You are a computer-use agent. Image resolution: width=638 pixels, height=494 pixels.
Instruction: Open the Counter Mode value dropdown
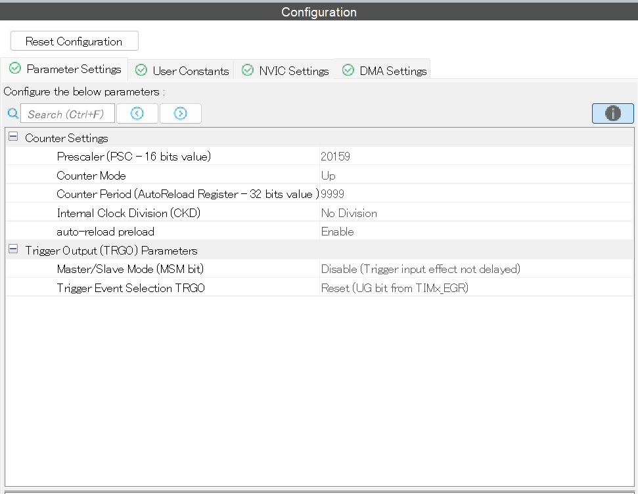(476, 176)
